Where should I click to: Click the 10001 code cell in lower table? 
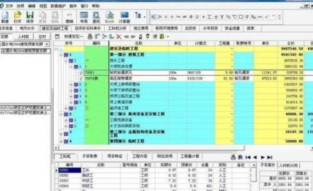coord(70,170)
